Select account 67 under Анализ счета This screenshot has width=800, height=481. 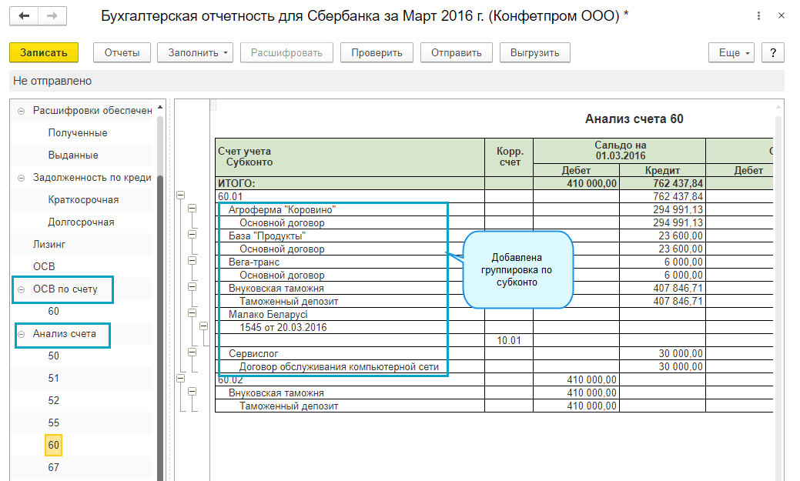click(x=54, y=467)
